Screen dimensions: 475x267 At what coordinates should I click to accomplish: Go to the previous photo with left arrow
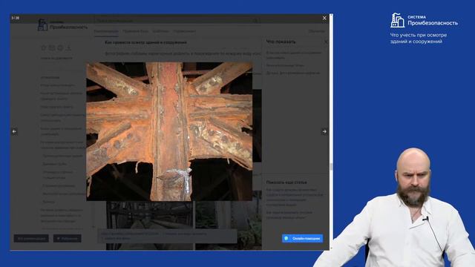pyautogui.click(x=14, y=132)
